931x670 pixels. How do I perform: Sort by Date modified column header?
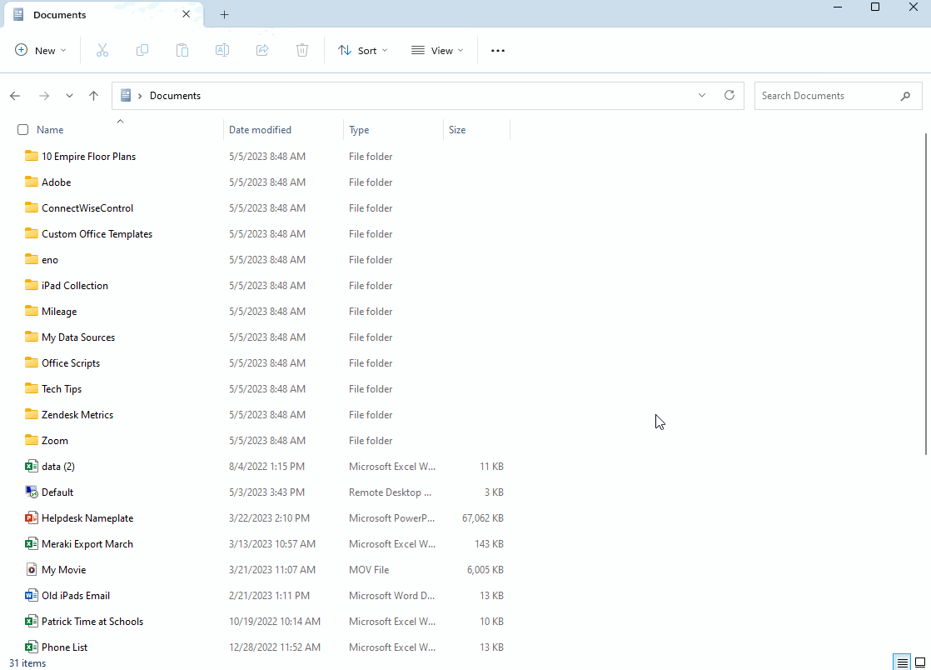point(260,129)
